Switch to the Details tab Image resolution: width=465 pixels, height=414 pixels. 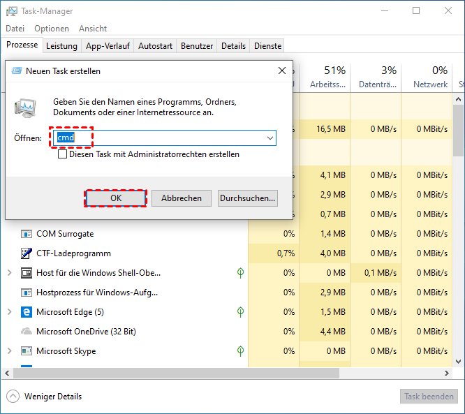point(233,46)
